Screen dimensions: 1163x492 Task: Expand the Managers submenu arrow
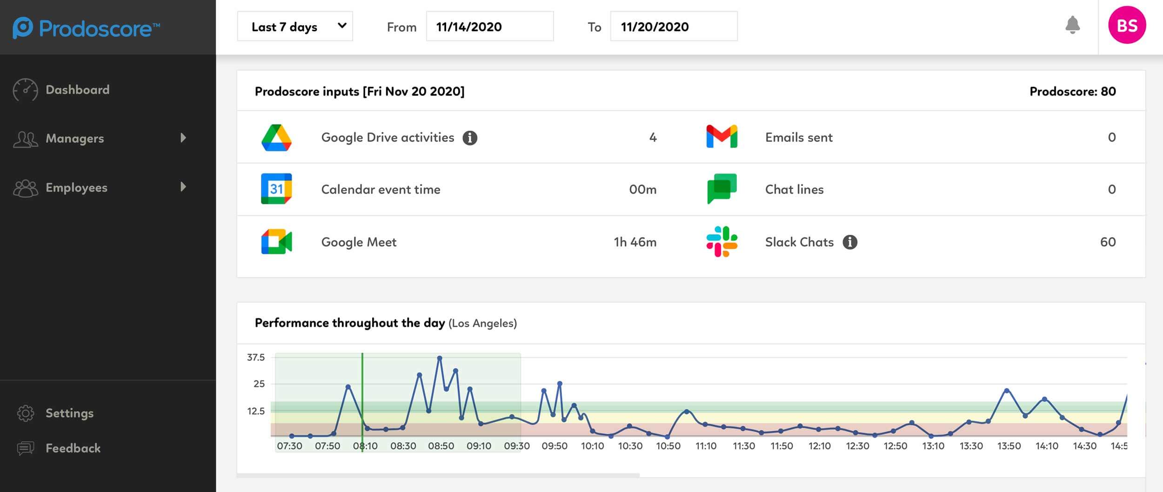coord(183,138)
